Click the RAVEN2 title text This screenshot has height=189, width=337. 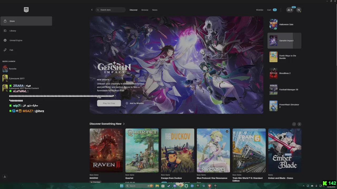94,178
